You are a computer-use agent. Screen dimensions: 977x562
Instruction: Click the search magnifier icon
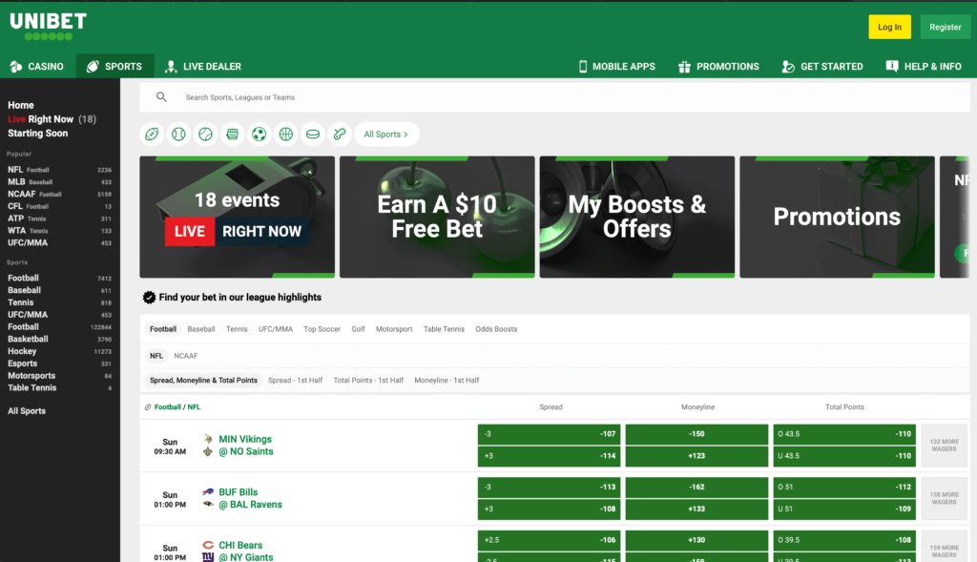(161, 97)
